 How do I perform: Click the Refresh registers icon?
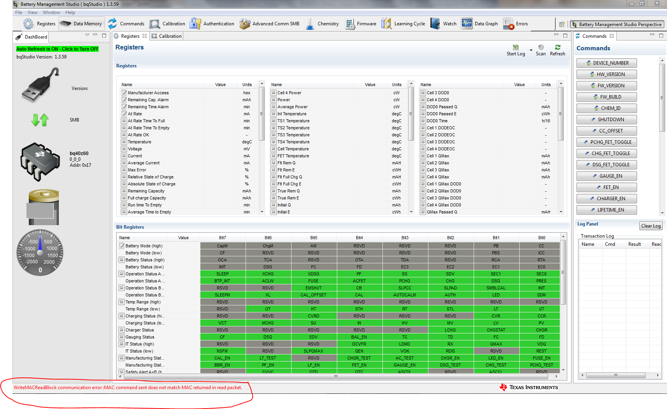[x=557, y=47]
